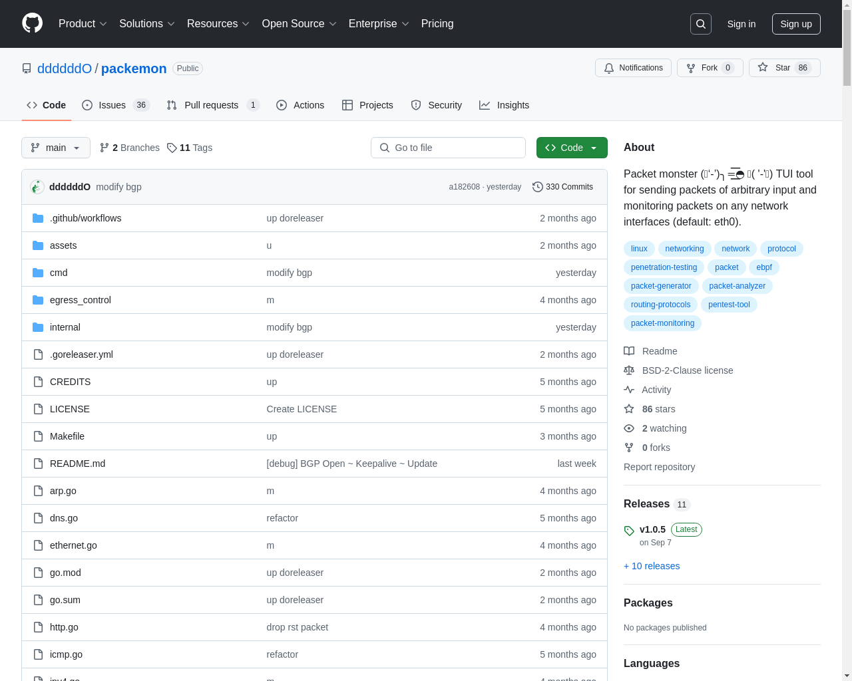Viewport: 852px width, 681px height.
Task: Expand the Resources dropdown
Action: pos(218,24)
